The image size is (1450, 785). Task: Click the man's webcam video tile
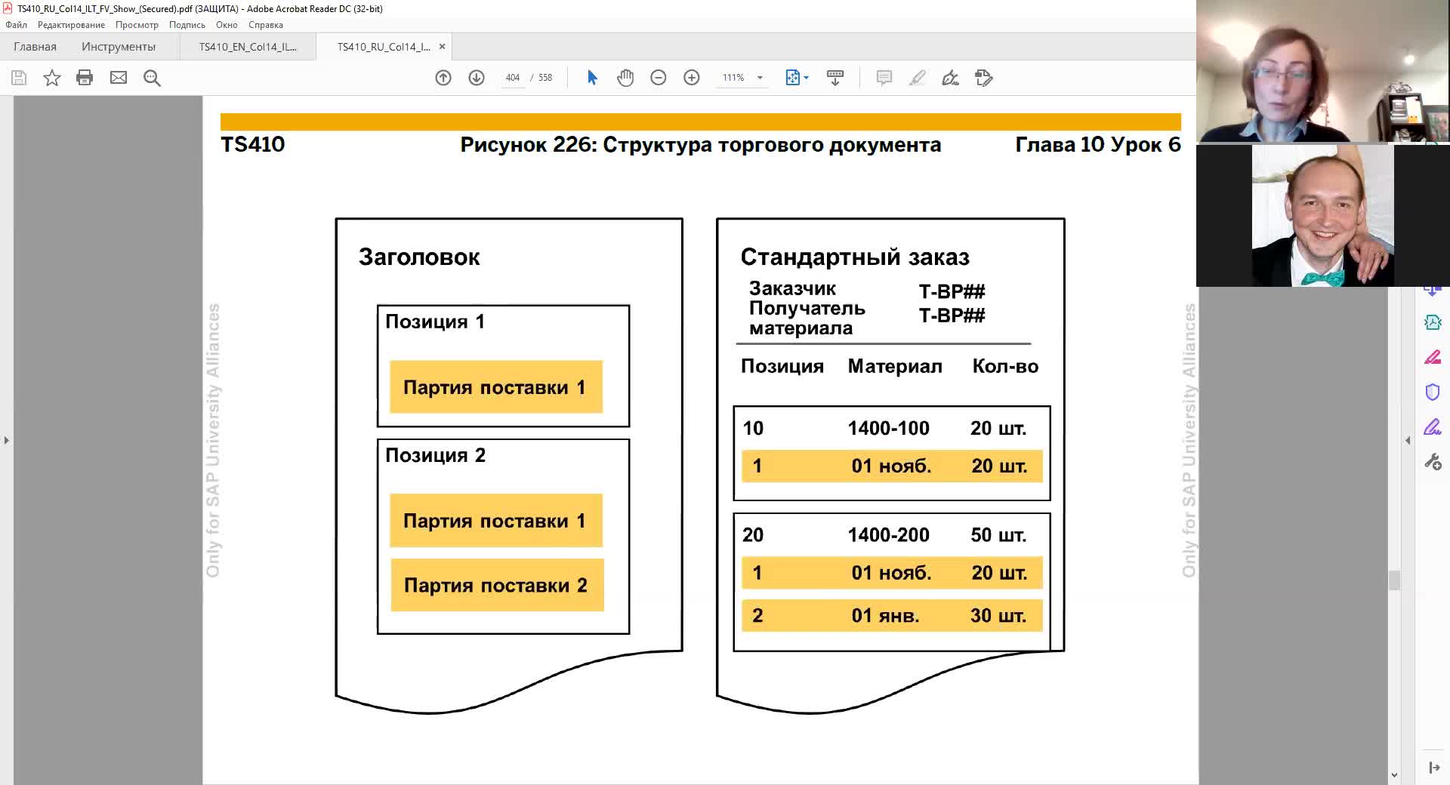(1322, 216)
